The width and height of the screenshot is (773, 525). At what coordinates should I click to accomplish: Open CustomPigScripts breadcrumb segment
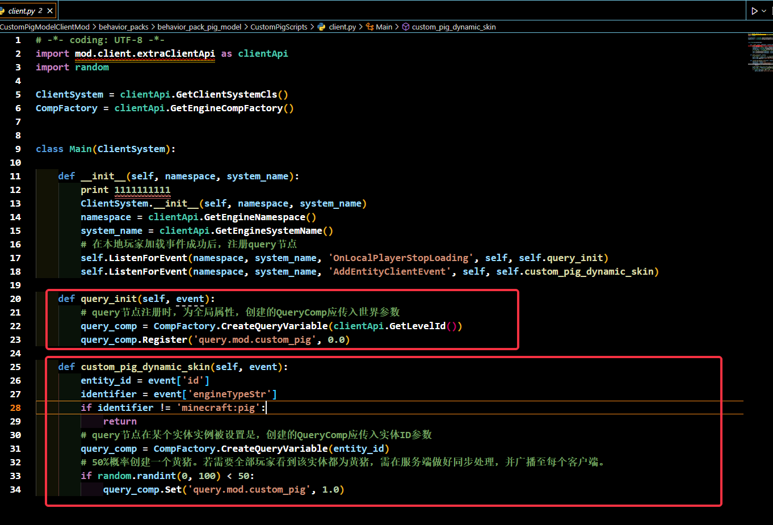(x=279, y=27)
